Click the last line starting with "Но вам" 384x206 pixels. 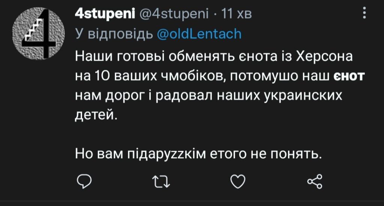(x=198, y=153)
